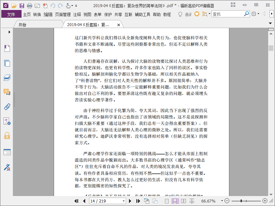Go to the first page button
The image size is (275, 206).
point(76,201)
